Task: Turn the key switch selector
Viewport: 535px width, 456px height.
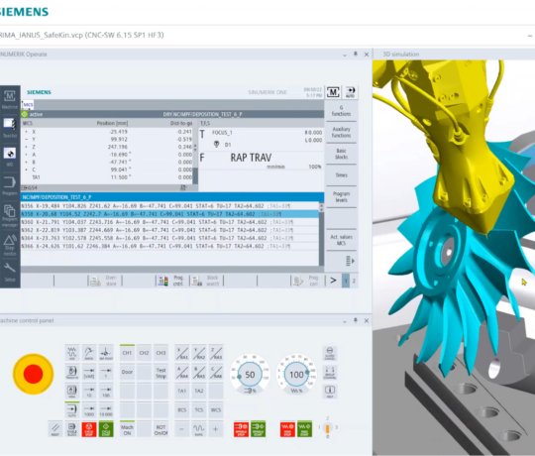Action: tap(328, 428)
